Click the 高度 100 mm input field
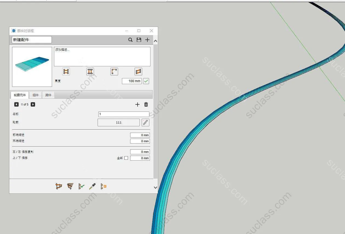 [132, 81]
